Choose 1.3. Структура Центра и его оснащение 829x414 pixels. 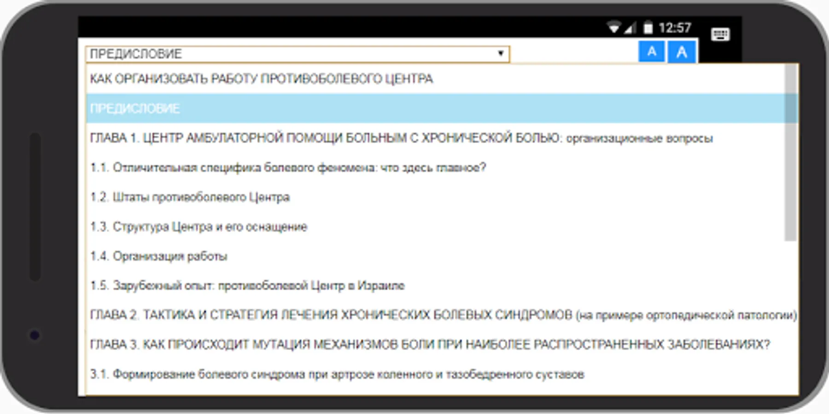point(435,226)
